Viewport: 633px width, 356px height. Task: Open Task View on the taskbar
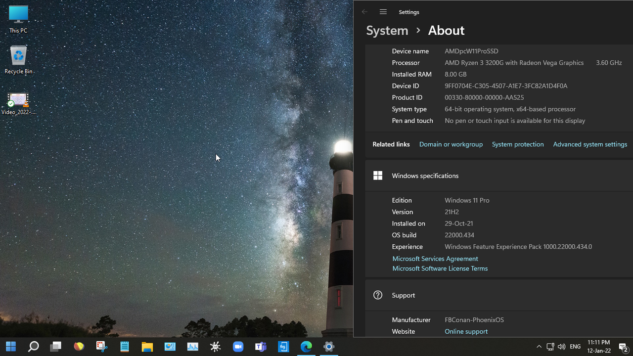point(55,347)
